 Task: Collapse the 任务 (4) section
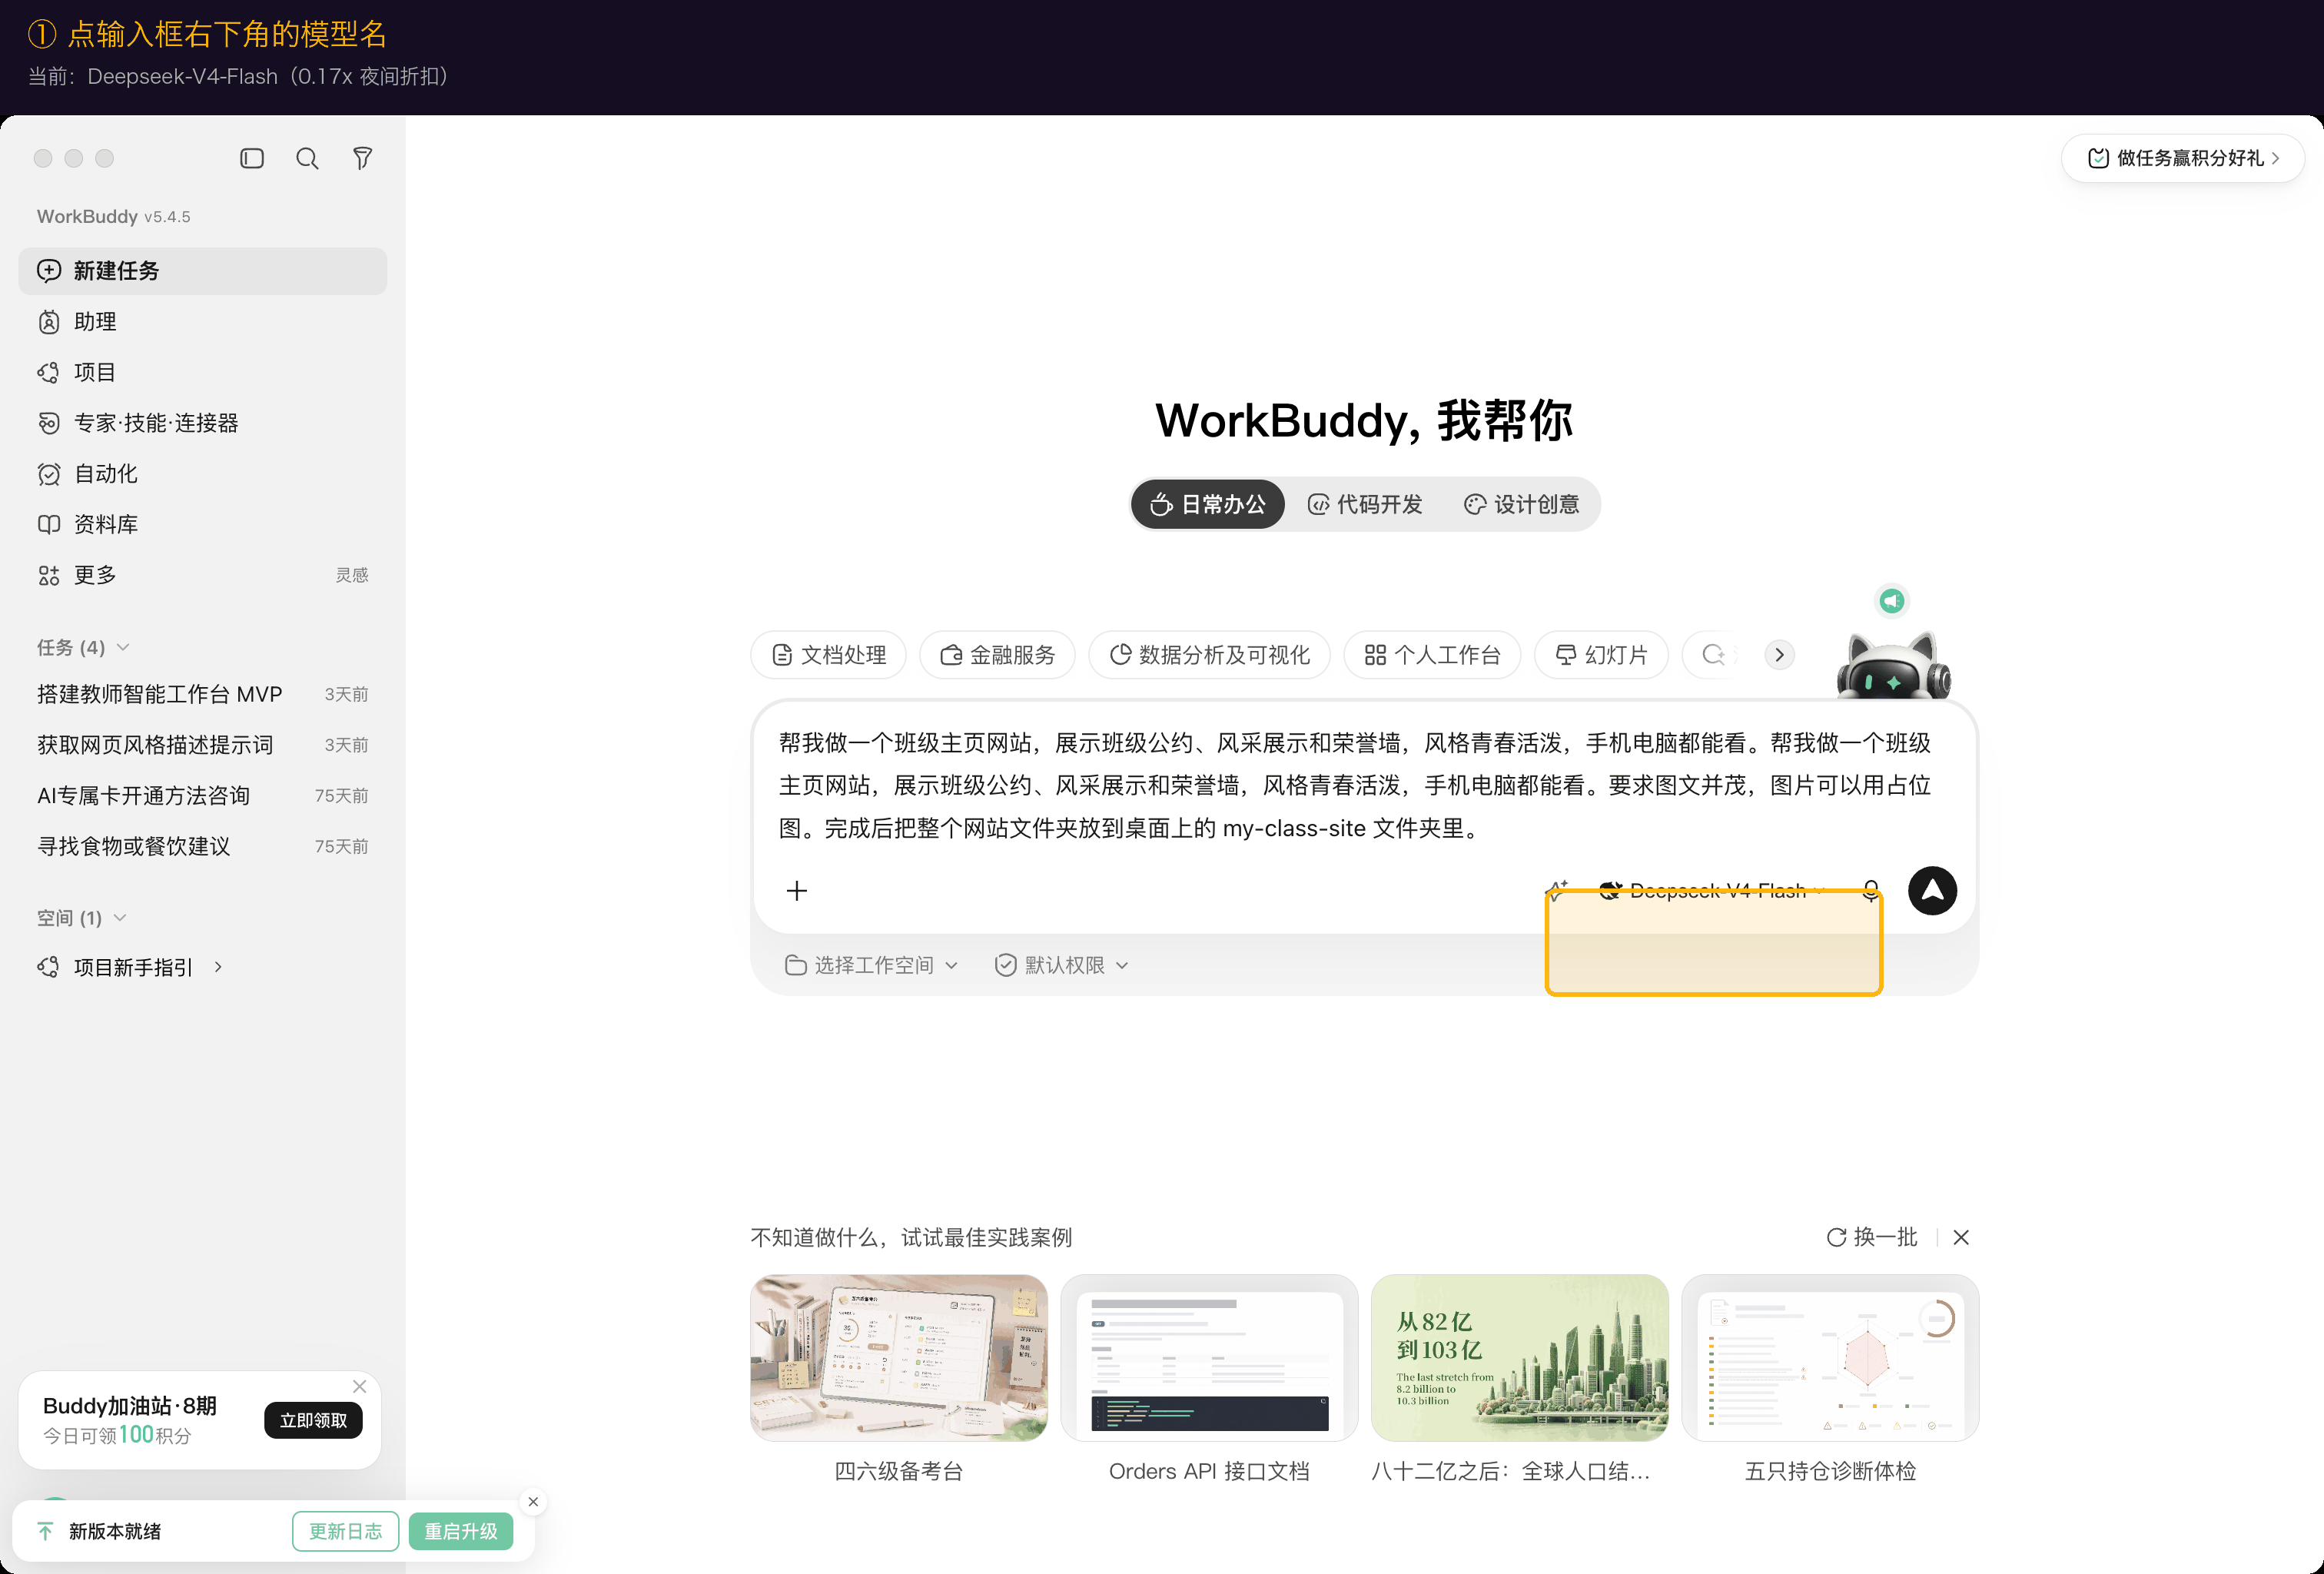[84, 647]
